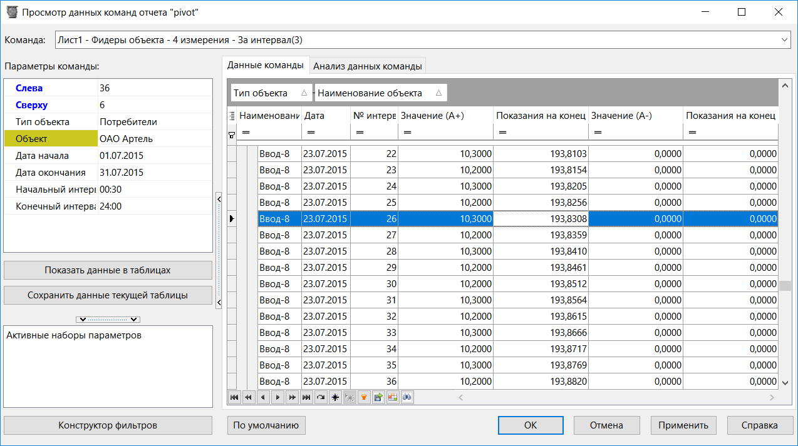798x446 pixels.
Task: Open search with the binoculars icon
Action: (x=407, y=397)
